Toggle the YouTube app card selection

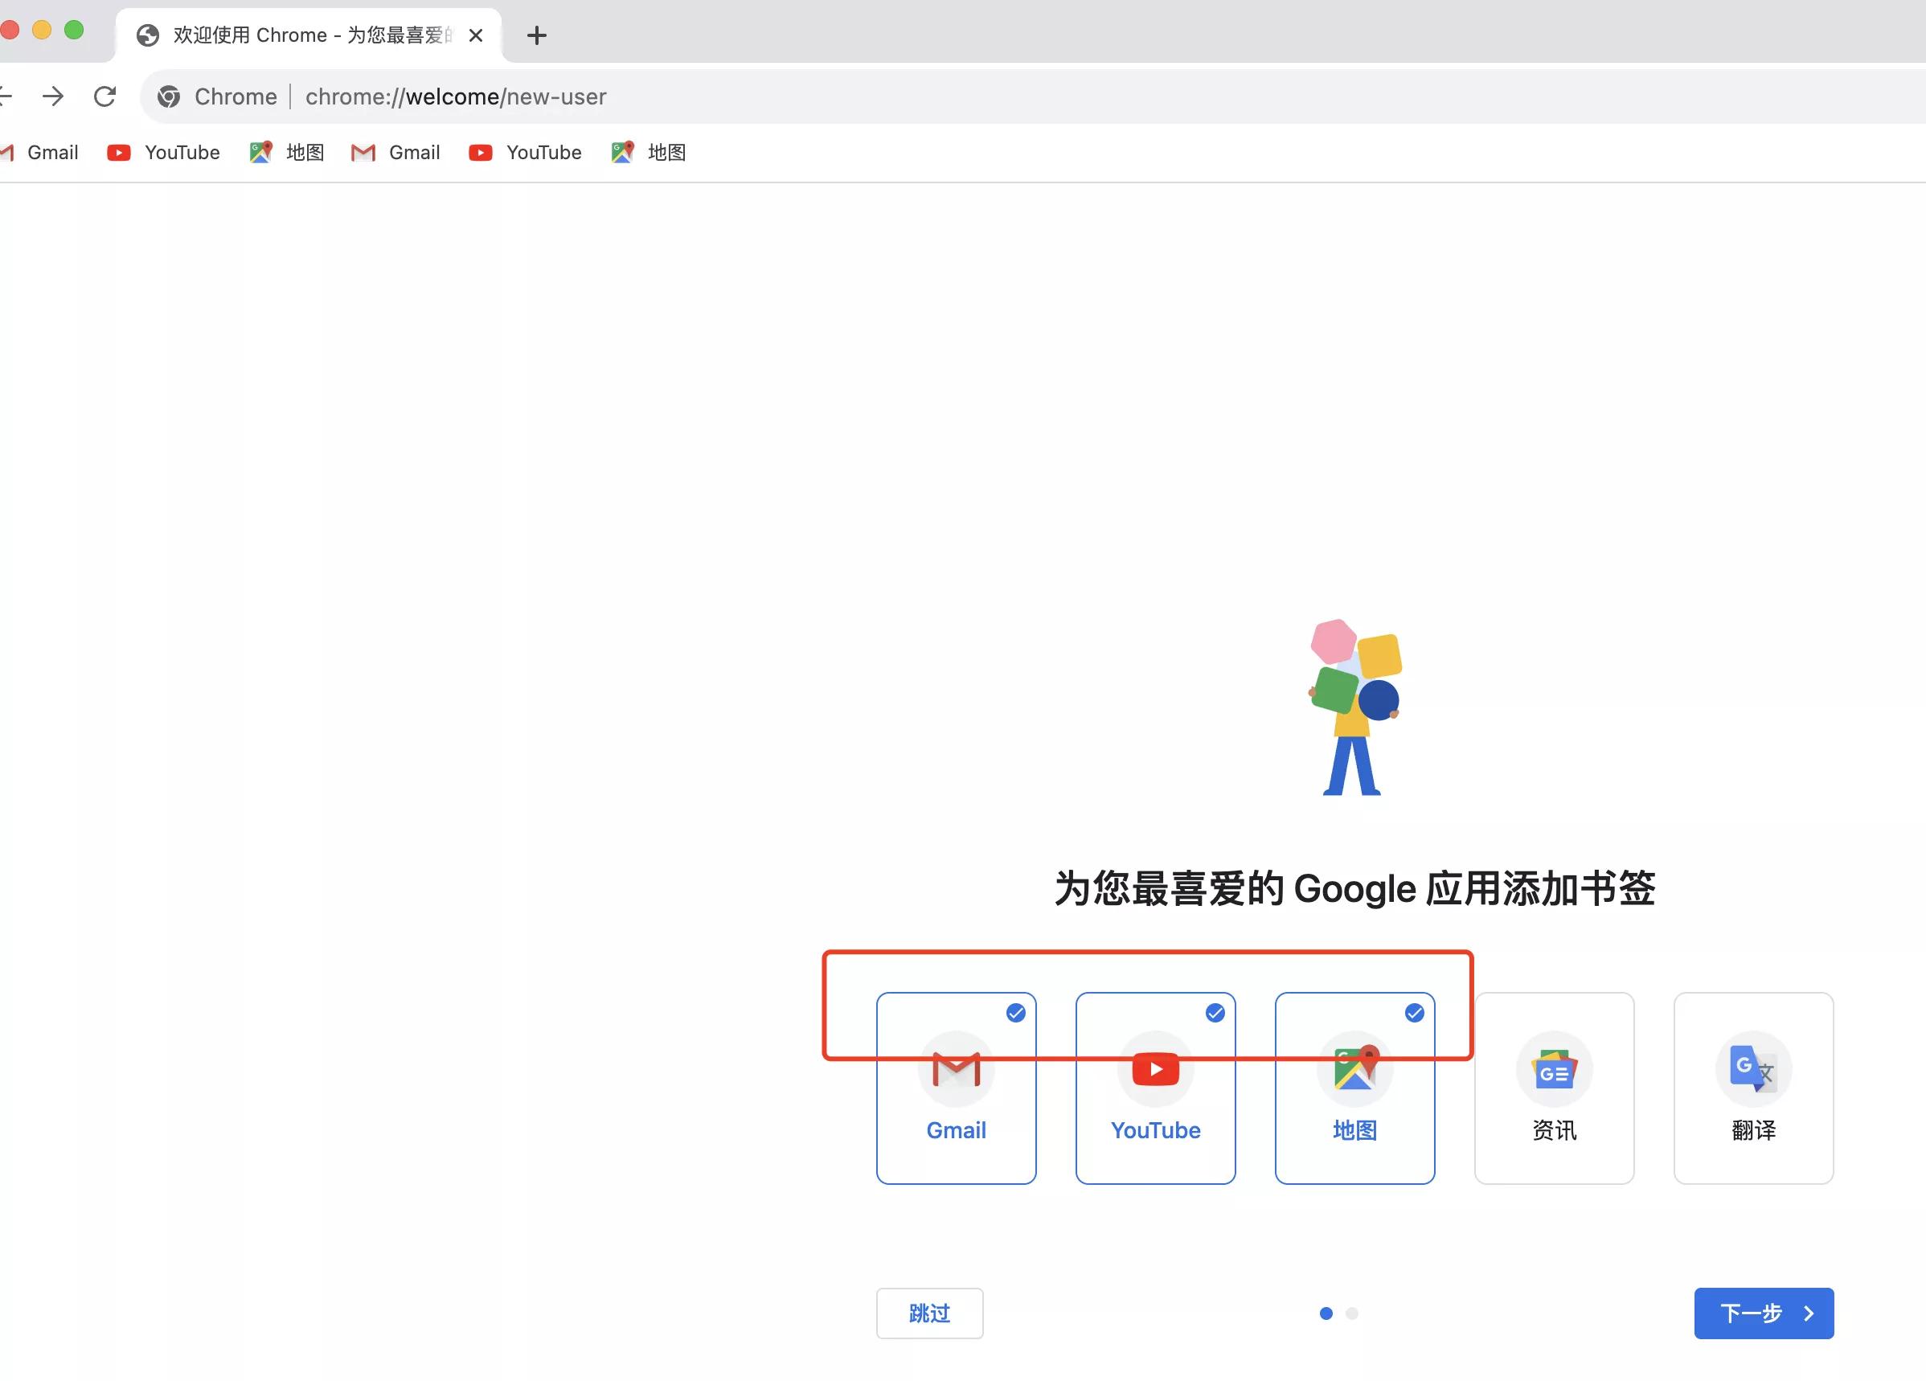coord(1156,1088)
